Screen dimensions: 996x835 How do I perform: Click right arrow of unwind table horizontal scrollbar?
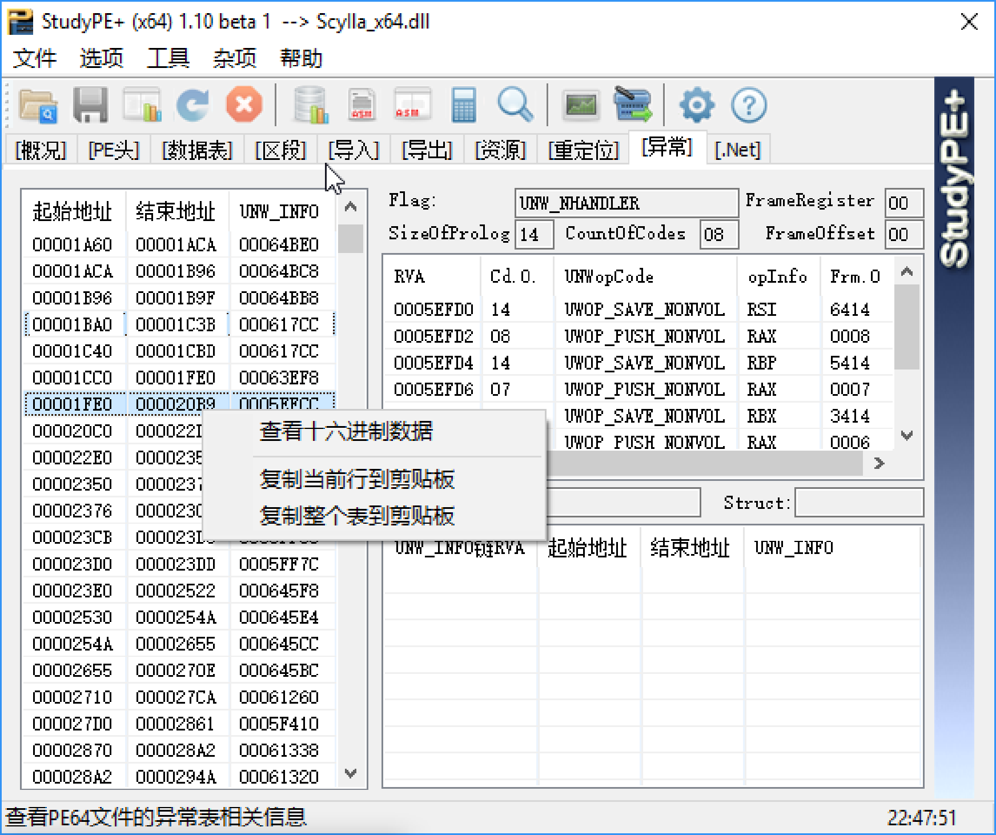pyautogui.click(x=879, y=463)
